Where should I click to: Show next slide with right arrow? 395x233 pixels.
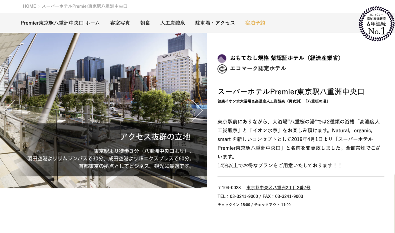click(197, 110)
